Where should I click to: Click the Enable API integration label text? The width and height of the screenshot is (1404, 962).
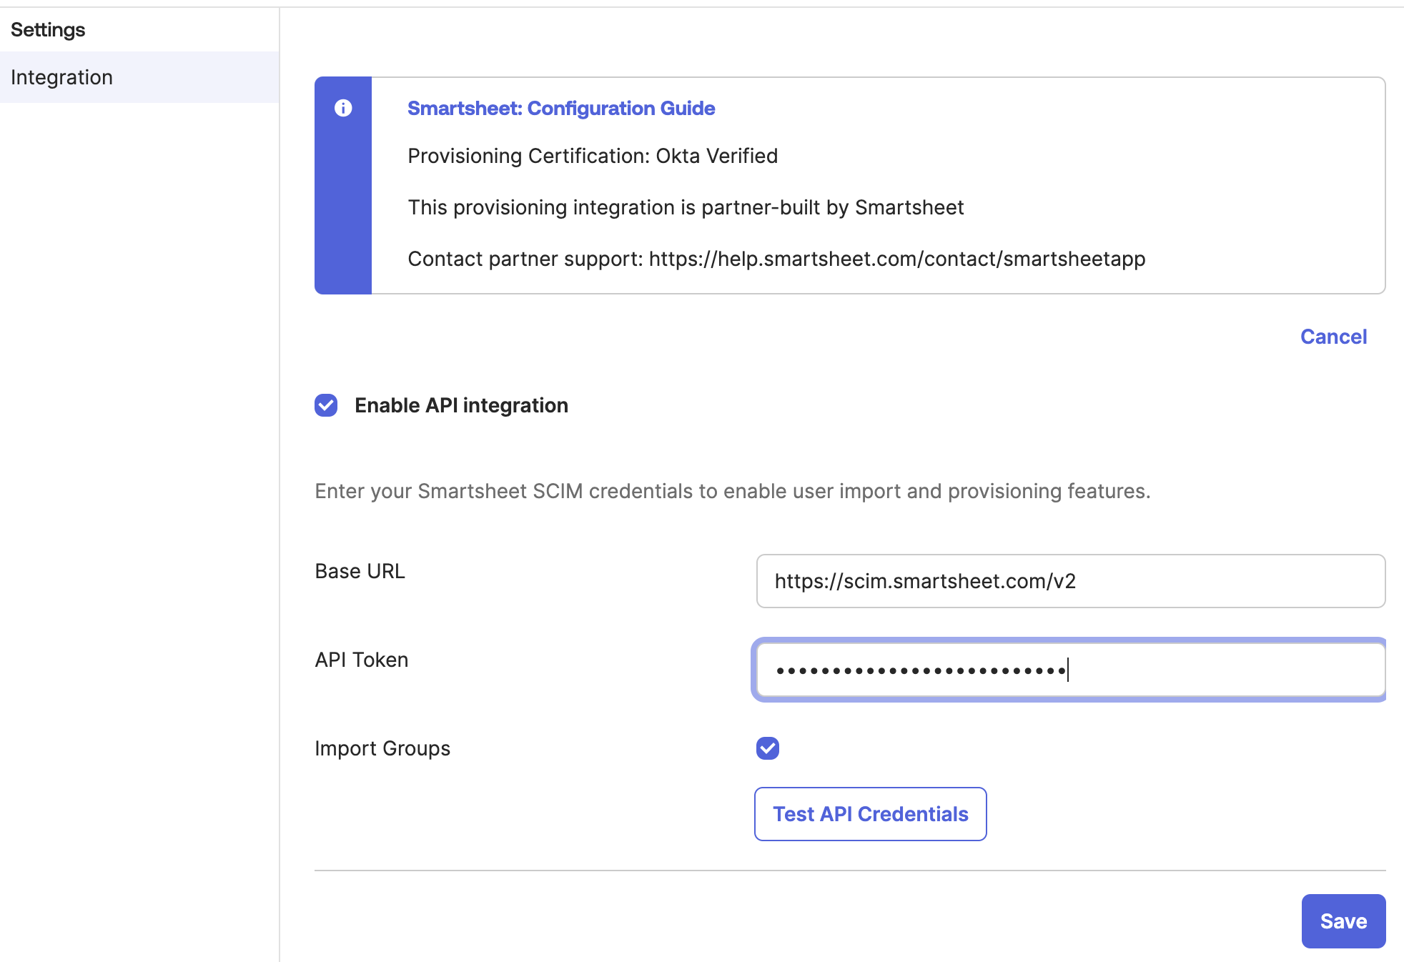[461, 405]
